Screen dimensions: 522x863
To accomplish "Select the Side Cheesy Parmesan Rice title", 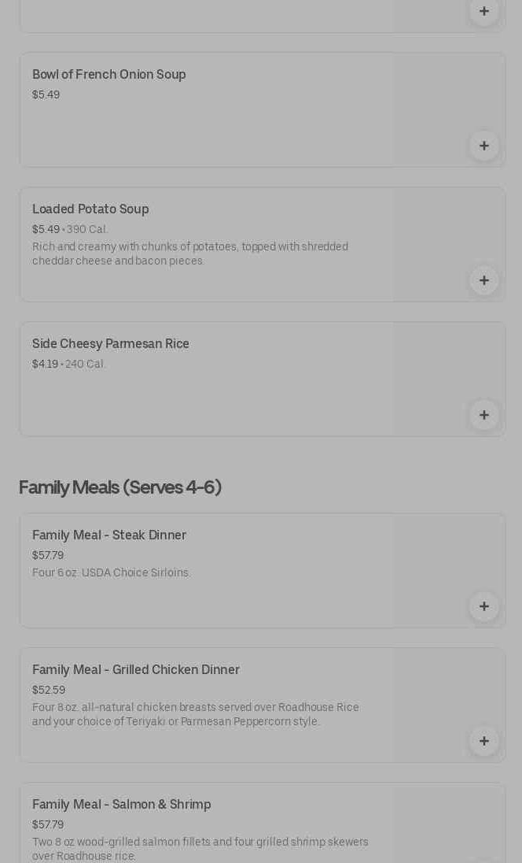I will tap(111, 344).
